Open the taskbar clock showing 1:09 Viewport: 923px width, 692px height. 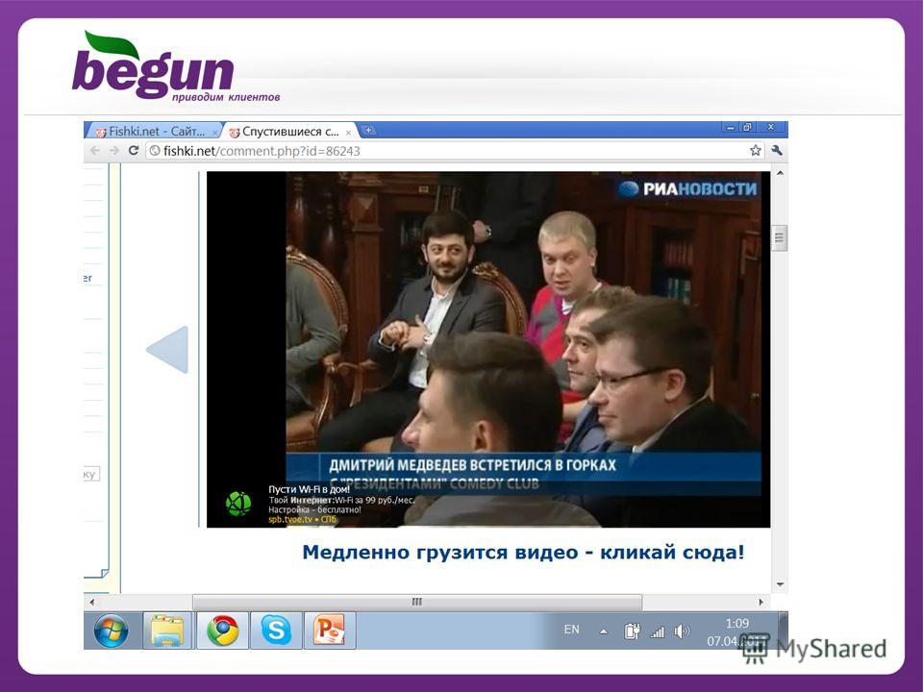tap(737, 631)
